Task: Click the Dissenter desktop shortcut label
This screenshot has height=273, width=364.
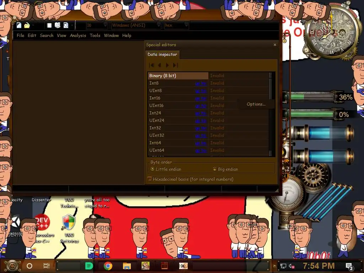Action: tap(41, 200)
